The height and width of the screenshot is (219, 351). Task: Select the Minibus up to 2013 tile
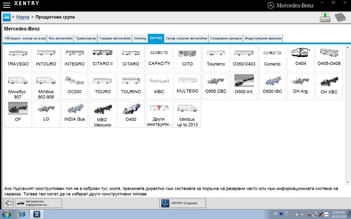[187, 115]
